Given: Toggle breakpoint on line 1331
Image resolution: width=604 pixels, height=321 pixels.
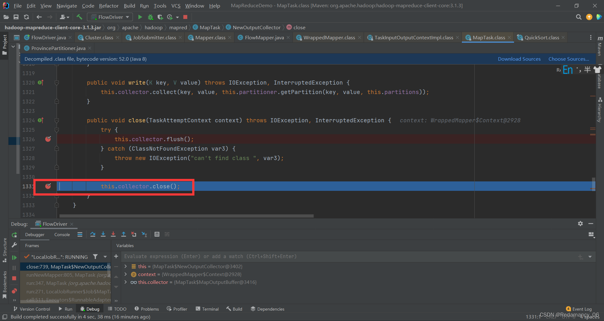Looking at the screenshot, I should click(48, 186).
